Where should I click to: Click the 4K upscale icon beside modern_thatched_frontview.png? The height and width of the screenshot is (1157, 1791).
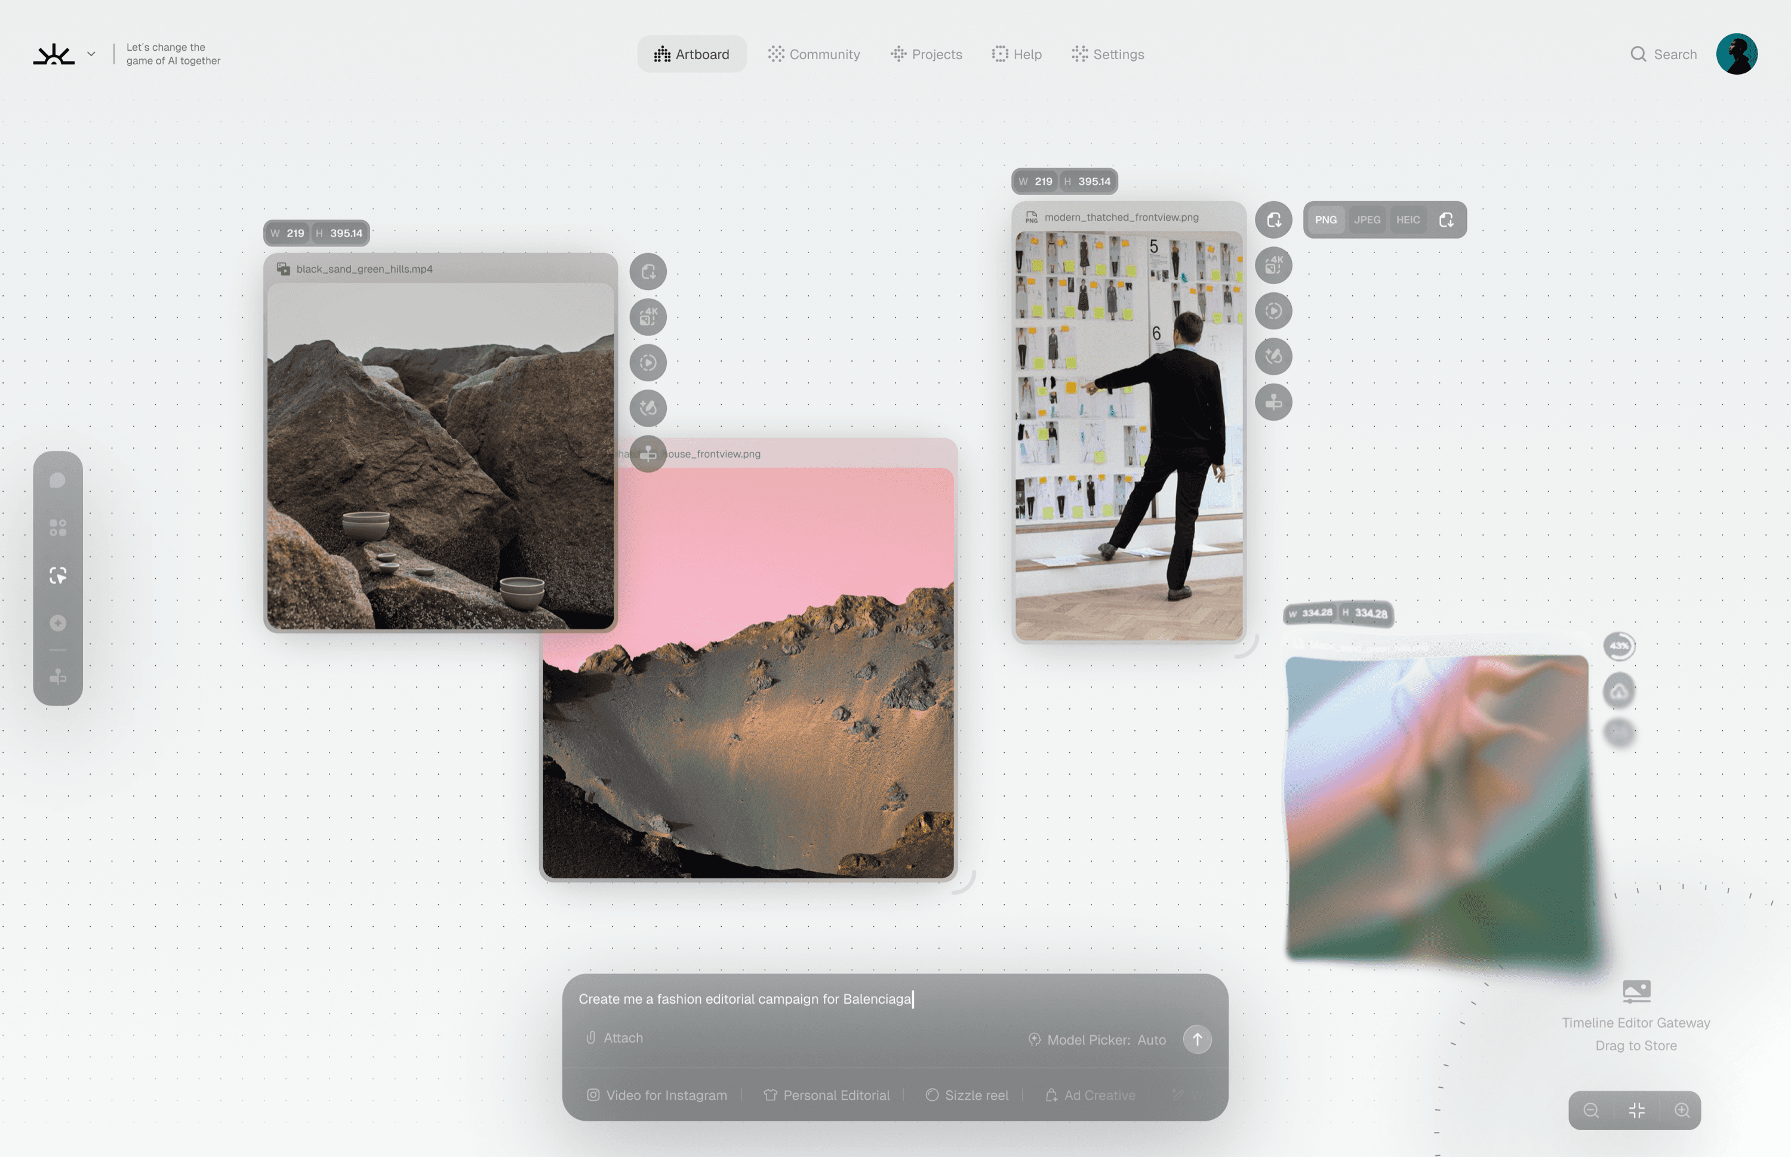(x=1273, y=265)
